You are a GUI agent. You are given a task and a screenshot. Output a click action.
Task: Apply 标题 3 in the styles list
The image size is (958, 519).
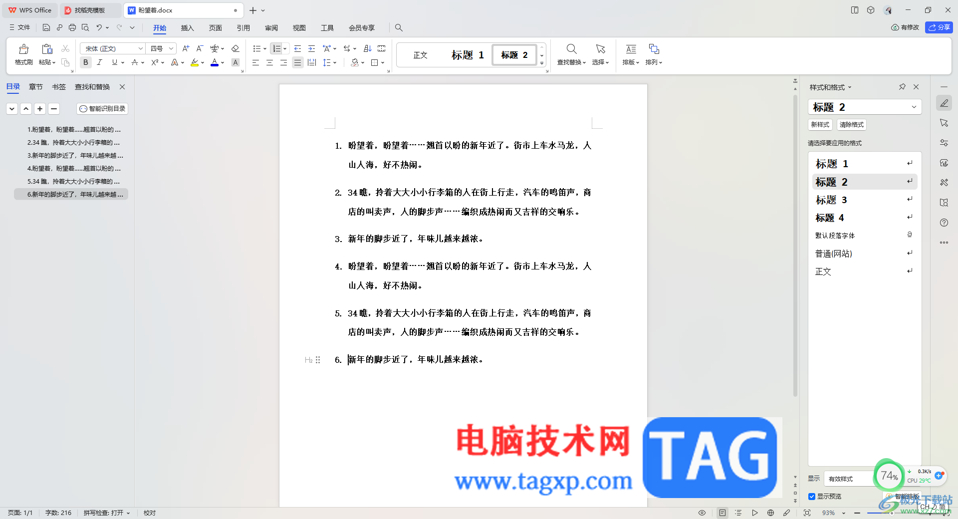865,200
